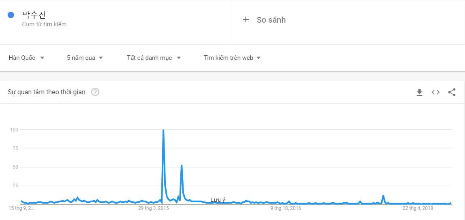The width and height of the screenshot is (465, 220).
Task: Click the Cụm từ tìm kiếm subtitle
Action: (x=44, y=24)
